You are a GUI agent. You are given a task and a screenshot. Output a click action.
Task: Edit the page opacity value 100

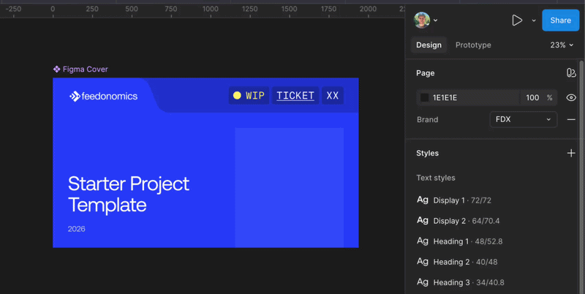pos(532,98)
